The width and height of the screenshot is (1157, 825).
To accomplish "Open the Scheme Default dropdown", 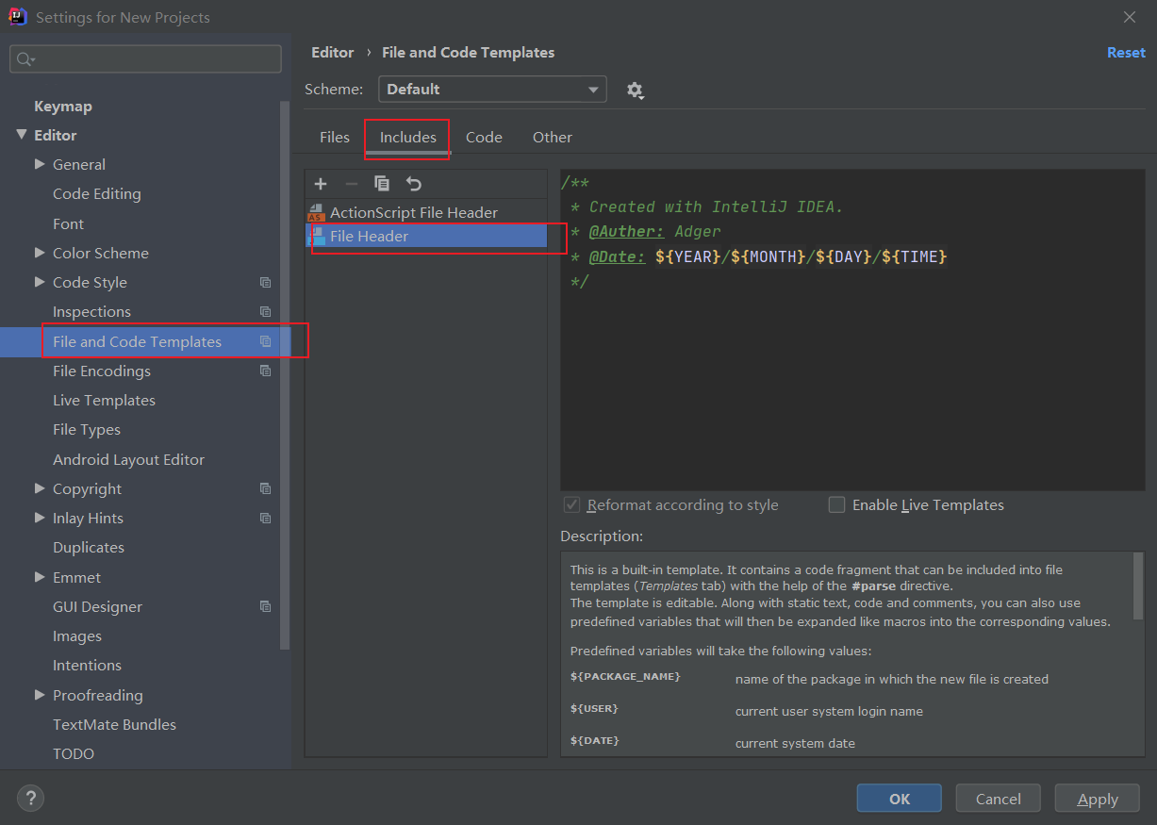I will click(492, 90).
